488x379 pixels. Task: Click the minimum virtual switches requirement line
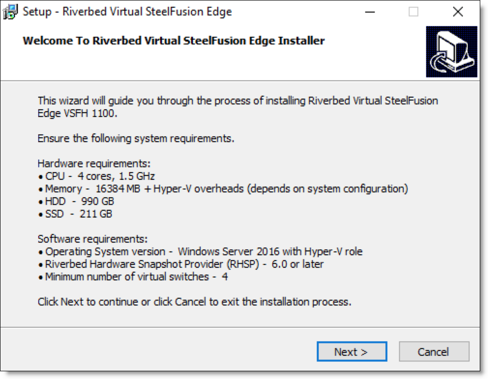133,277
